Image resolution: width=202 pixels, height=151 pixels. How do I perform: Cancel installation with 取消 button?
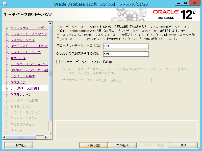tap(183, 145)
